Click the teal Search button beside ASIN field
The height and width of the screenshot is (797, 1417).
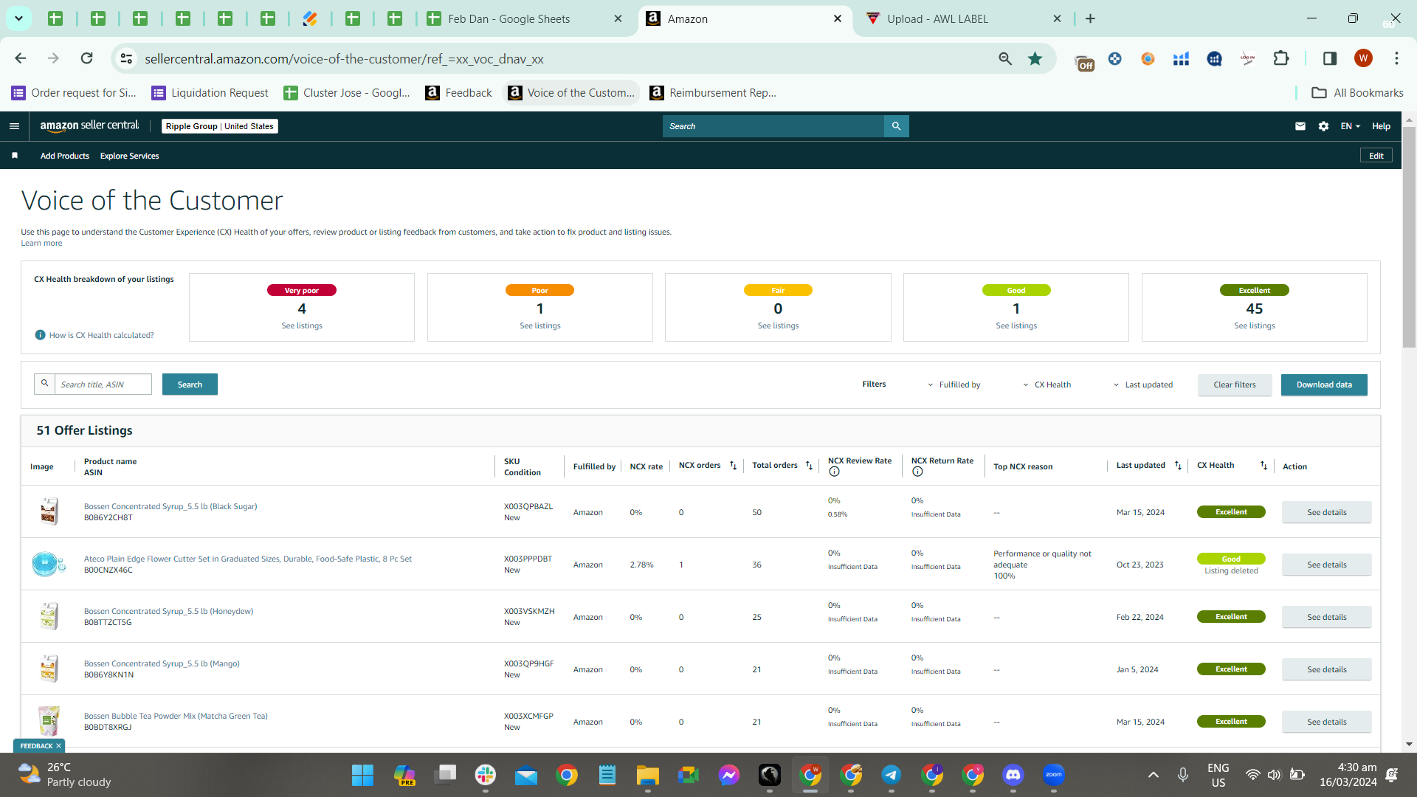click(x=190, y=384)
